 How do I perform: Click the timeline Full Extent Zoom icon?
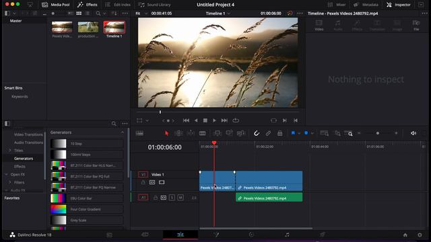pyautogui.click(x=325, y=133)
